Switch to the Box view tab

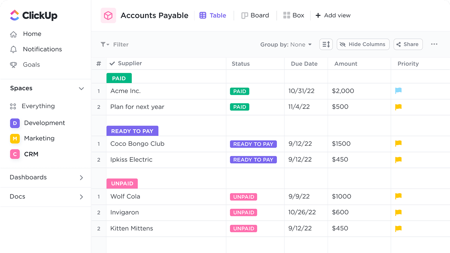pos(294,15)
